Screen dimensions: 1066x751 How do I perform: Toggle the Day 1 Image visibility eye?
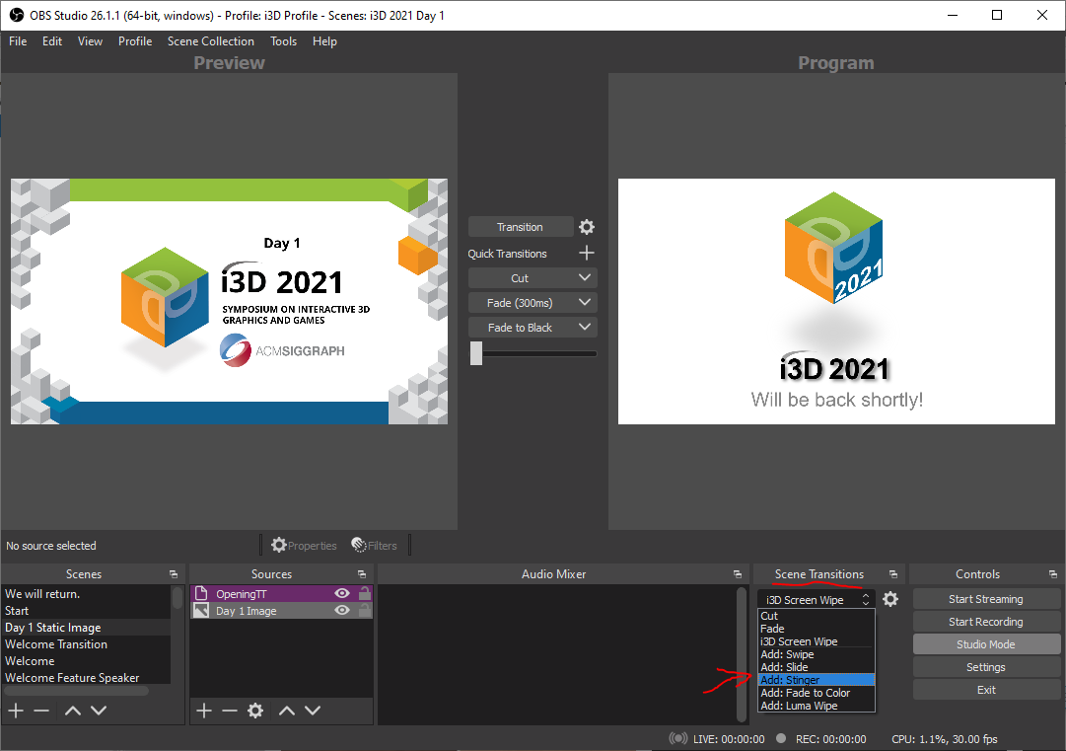[341, 610]
